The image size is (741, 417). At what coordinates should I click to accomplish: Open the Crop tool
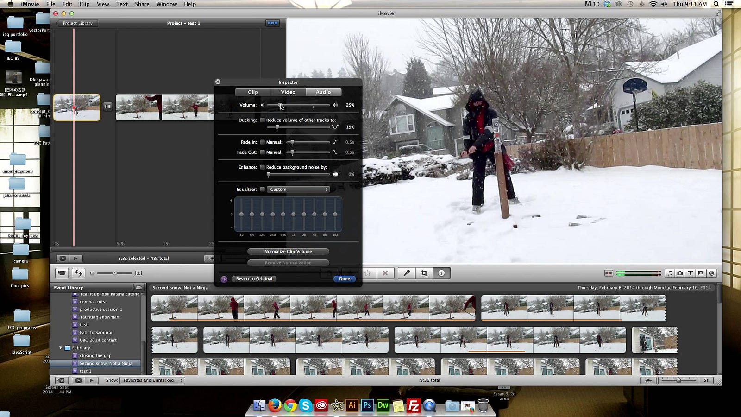[424, 273]
